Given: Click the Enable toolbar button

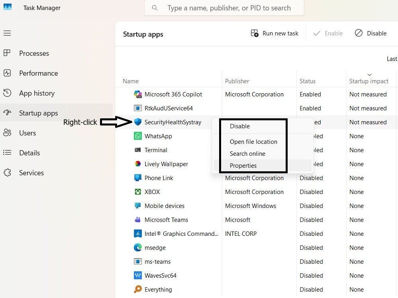Looking at the screenshot, I should [328, 33].
